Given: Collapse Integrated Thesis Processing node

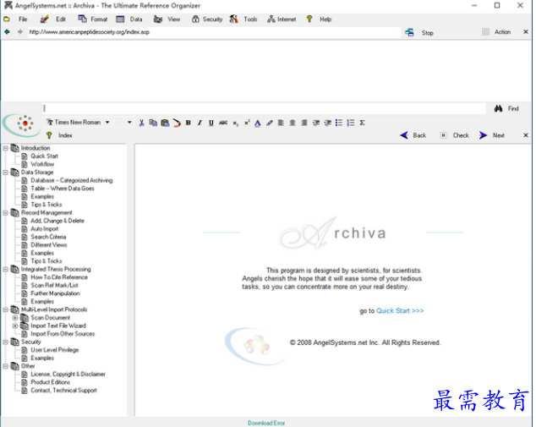Looking at the screenshot, I should click(x=5, y=270).
